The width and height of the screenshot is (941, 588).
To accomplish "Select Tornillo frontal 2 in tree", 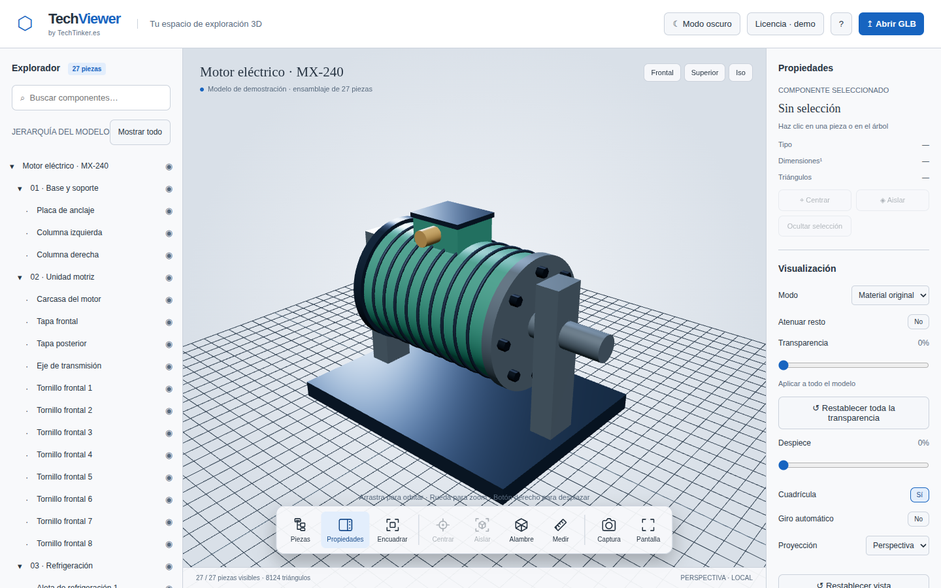I will pos(64,410).
